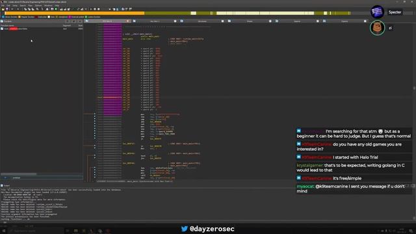Close the IDA View-A tab
416x234 pixels.
pyautogui.click(x=127, y=21)
